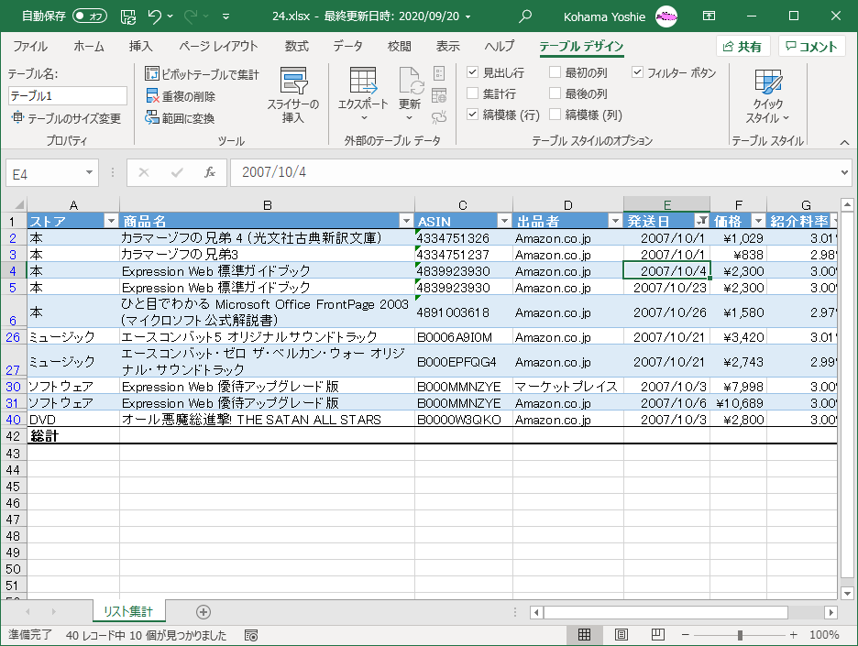The height and width of the screenshot is (646, 858).
Task: Click the formula bar confirm check icon
Action: click(177, 172)
